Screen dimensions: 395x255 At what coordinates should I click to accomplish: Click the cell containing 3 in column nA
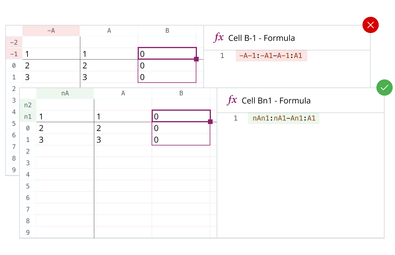coord(65,140)
